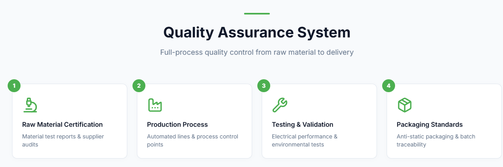503x167 pixels.
Task: Open the Packaging Standards heading
Action: tap(429, 124)
